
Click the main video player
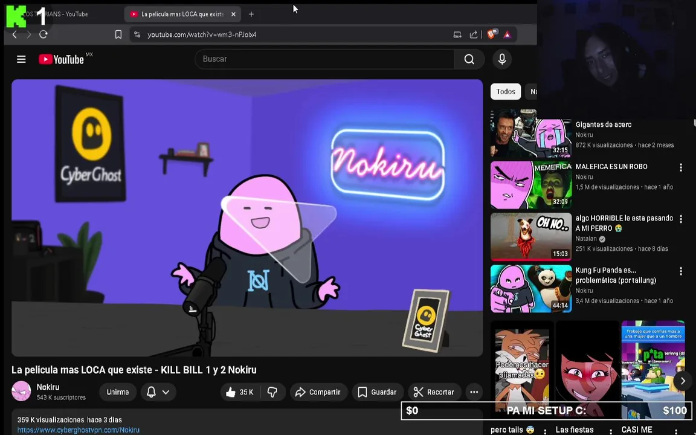[x=247, y=218]
